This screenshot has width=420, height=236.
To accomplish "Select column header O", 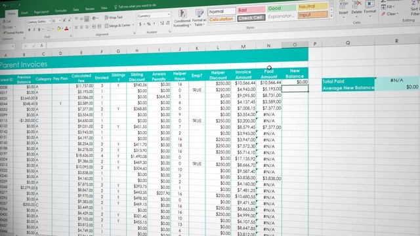I will tap(295, 45).
